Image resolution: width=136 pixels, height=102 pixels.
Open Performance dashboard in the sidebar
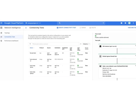[x=12, y=41]
